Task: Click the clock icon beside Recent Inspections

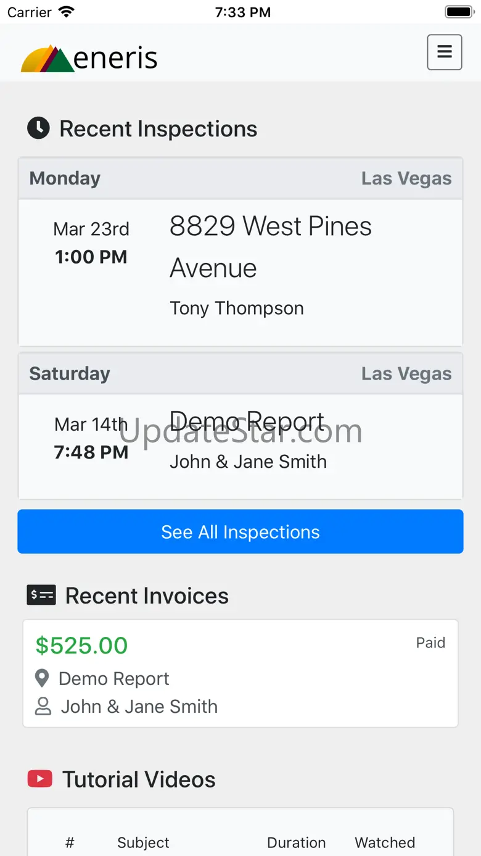Action: click(x=38, y=128)
